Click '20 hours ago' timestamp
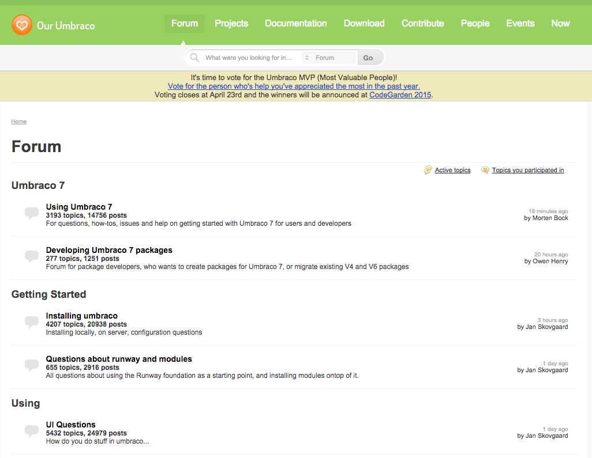592x458 pixels. [551, 255]
